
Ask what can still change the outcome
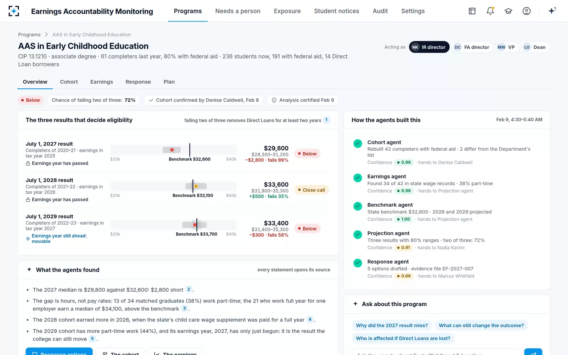481,325
